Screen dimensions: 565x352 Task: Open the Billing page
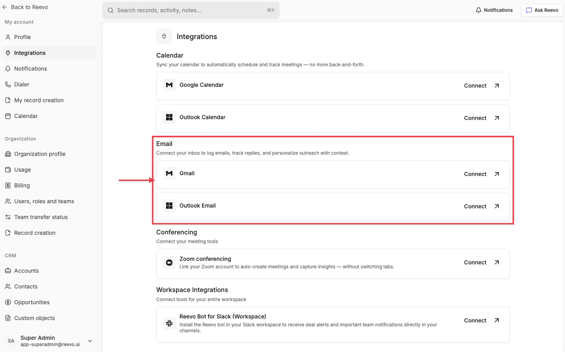coord(49,185)
